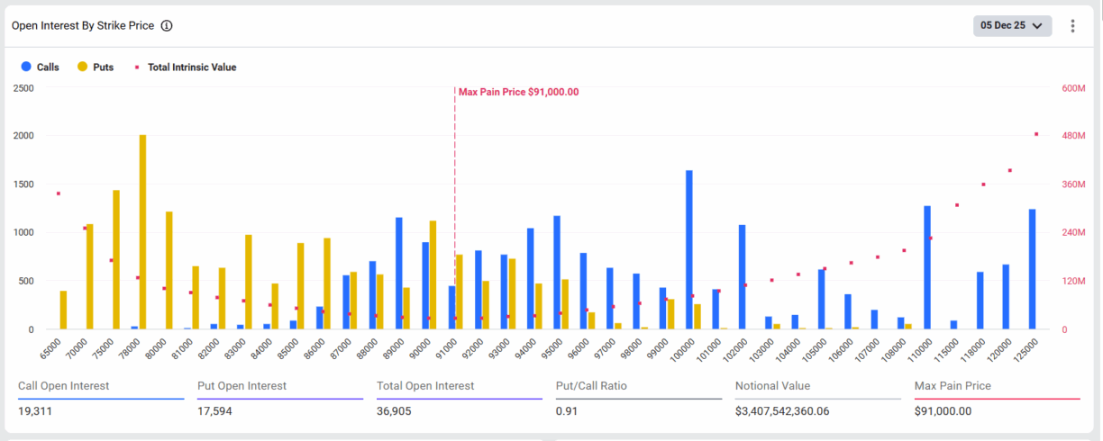Click the Total Open Interest stat label
This screenshot has height=441, width=1103.
point(424,386)
